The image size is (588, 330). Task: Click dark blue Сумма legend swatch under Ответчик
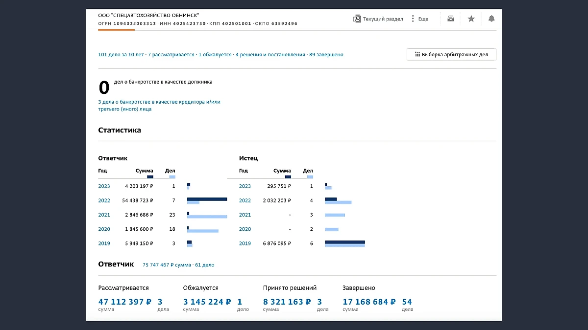point(150,176)
